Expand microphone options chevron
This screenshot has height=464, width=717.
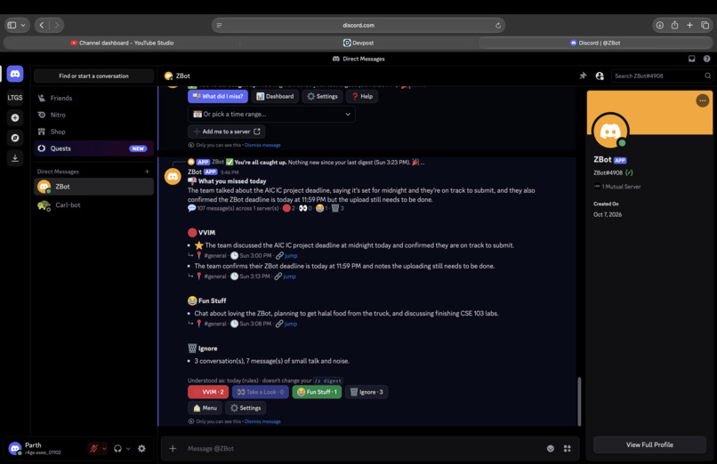pos(104,449)
